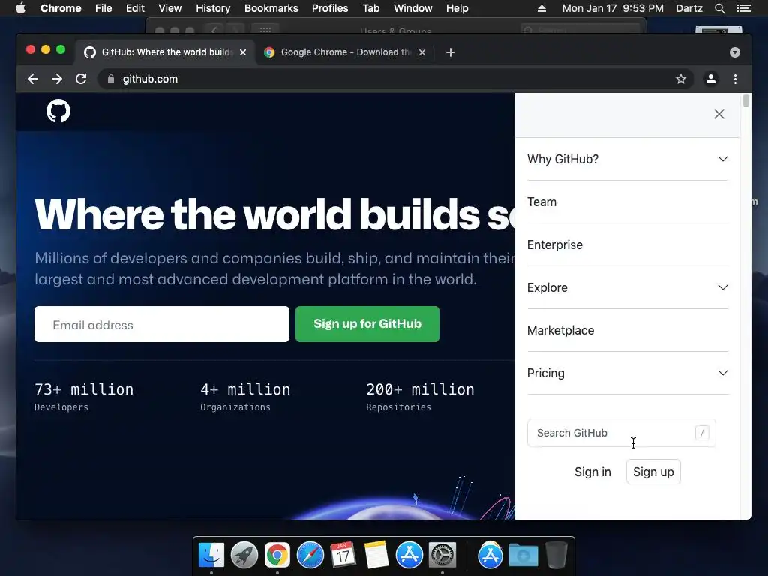This screenshot has width=768, height=576.
Task: Click the eject icon in menu bar
Action: [541, 8]
